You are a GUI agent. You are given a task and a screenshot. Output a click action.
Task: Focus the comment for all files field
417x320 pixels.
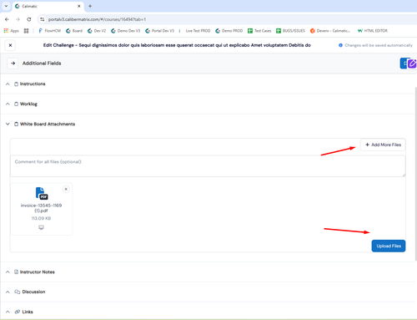point(208,166)
